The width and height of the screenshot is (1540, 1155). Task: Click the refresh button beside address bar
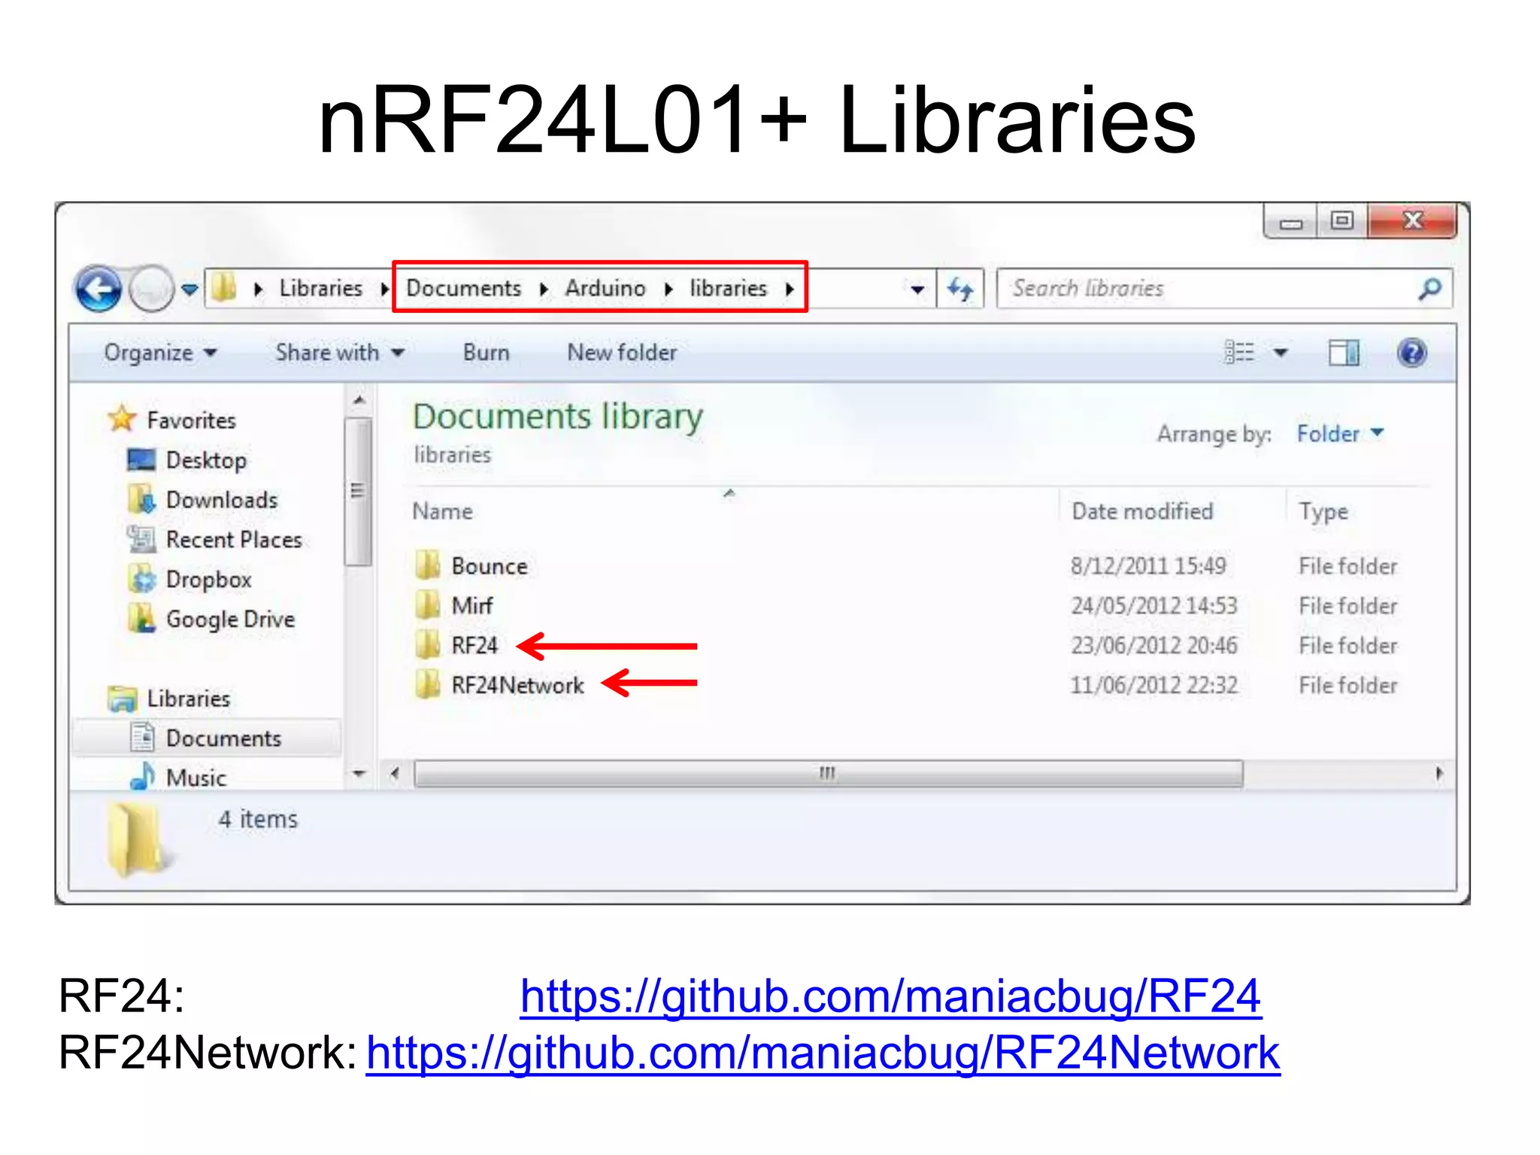960,289
